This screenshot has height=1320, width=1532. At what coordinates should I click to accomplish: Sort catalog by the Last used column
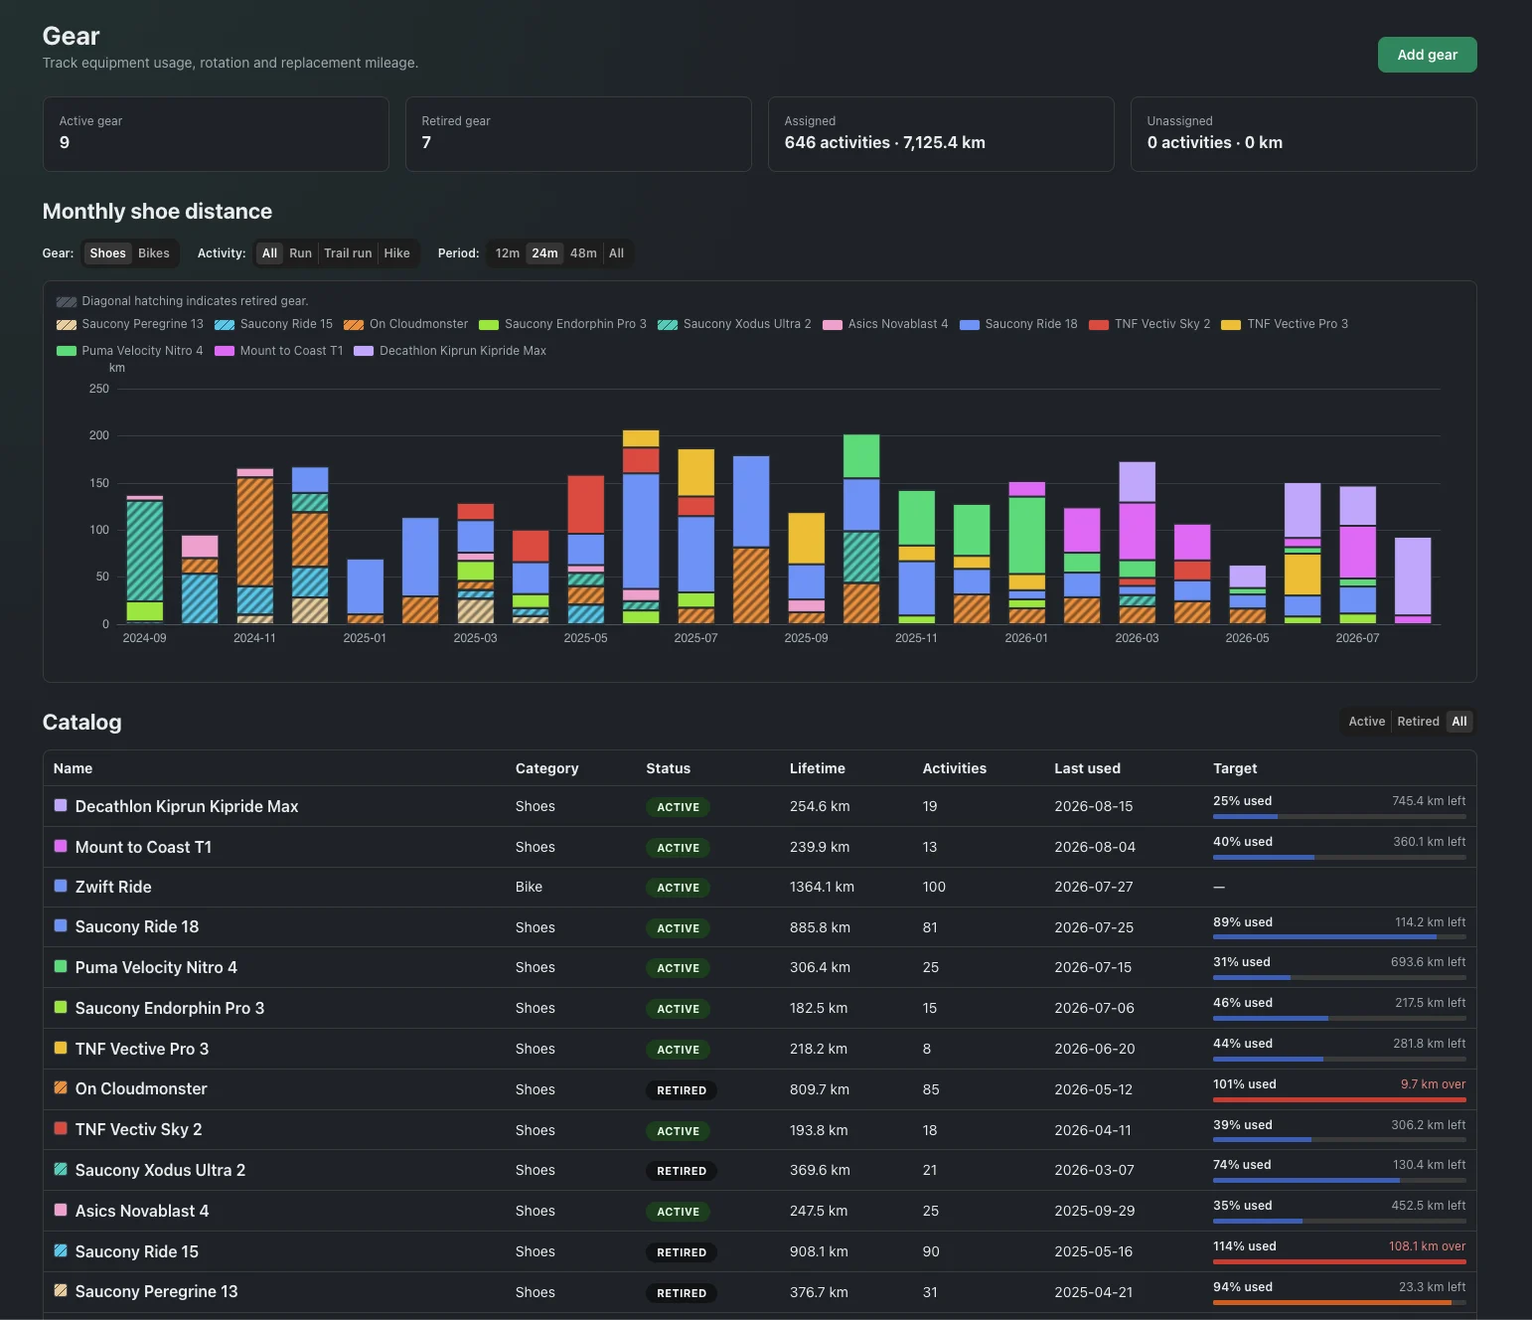(1087, 768)
